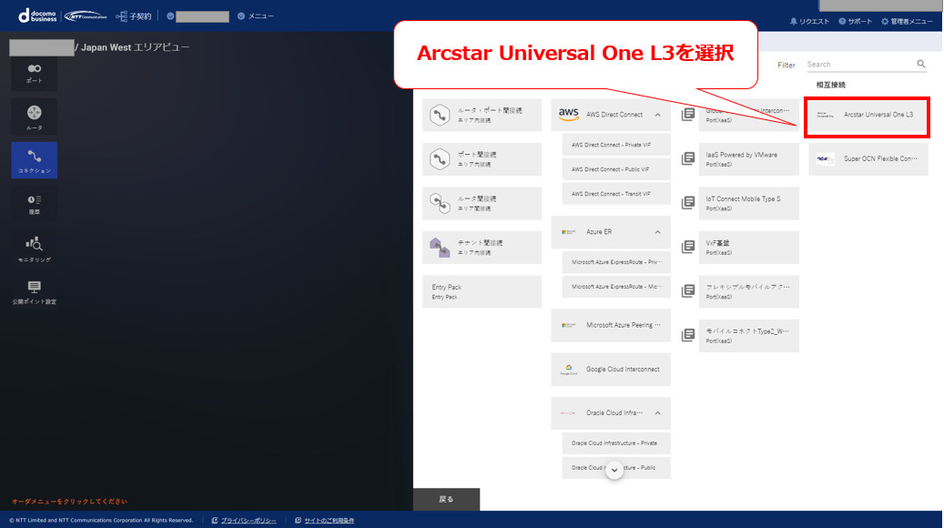Click the icon beside IaaS Powered by VMware
The width and height of the screenshot is (944, 528).
coord(688,158)
